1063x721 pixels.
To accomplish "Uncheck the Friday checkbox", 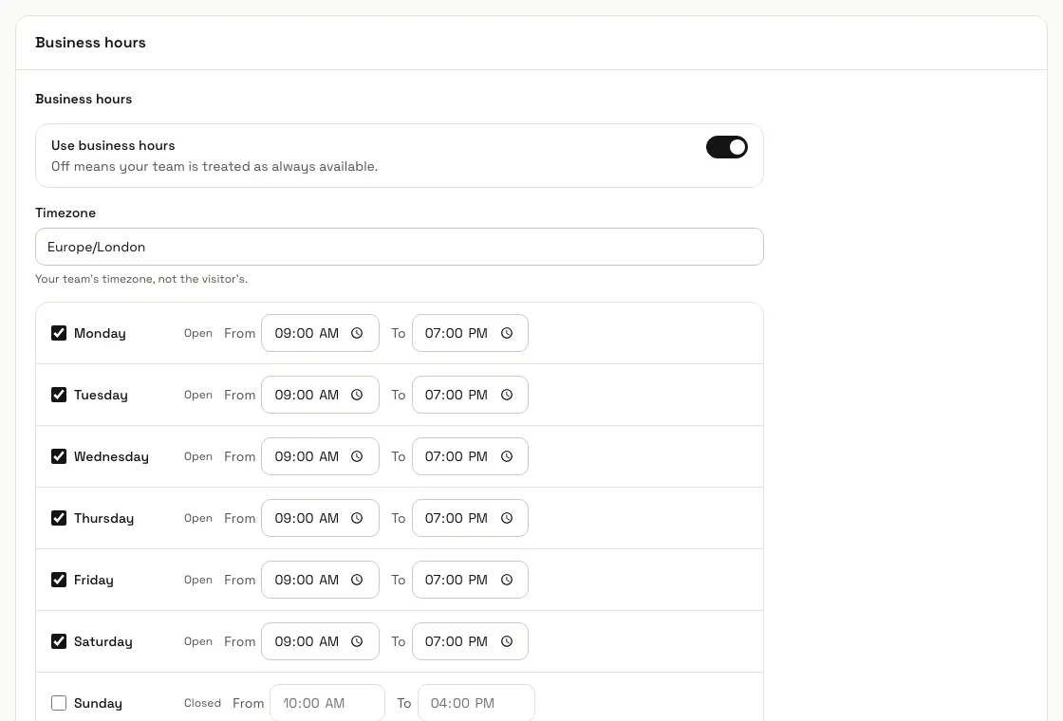I will (59, 580).
